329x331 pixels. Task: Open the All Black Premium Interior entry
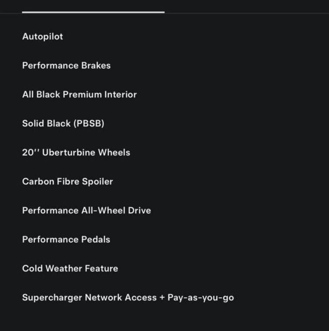(79, 94)
